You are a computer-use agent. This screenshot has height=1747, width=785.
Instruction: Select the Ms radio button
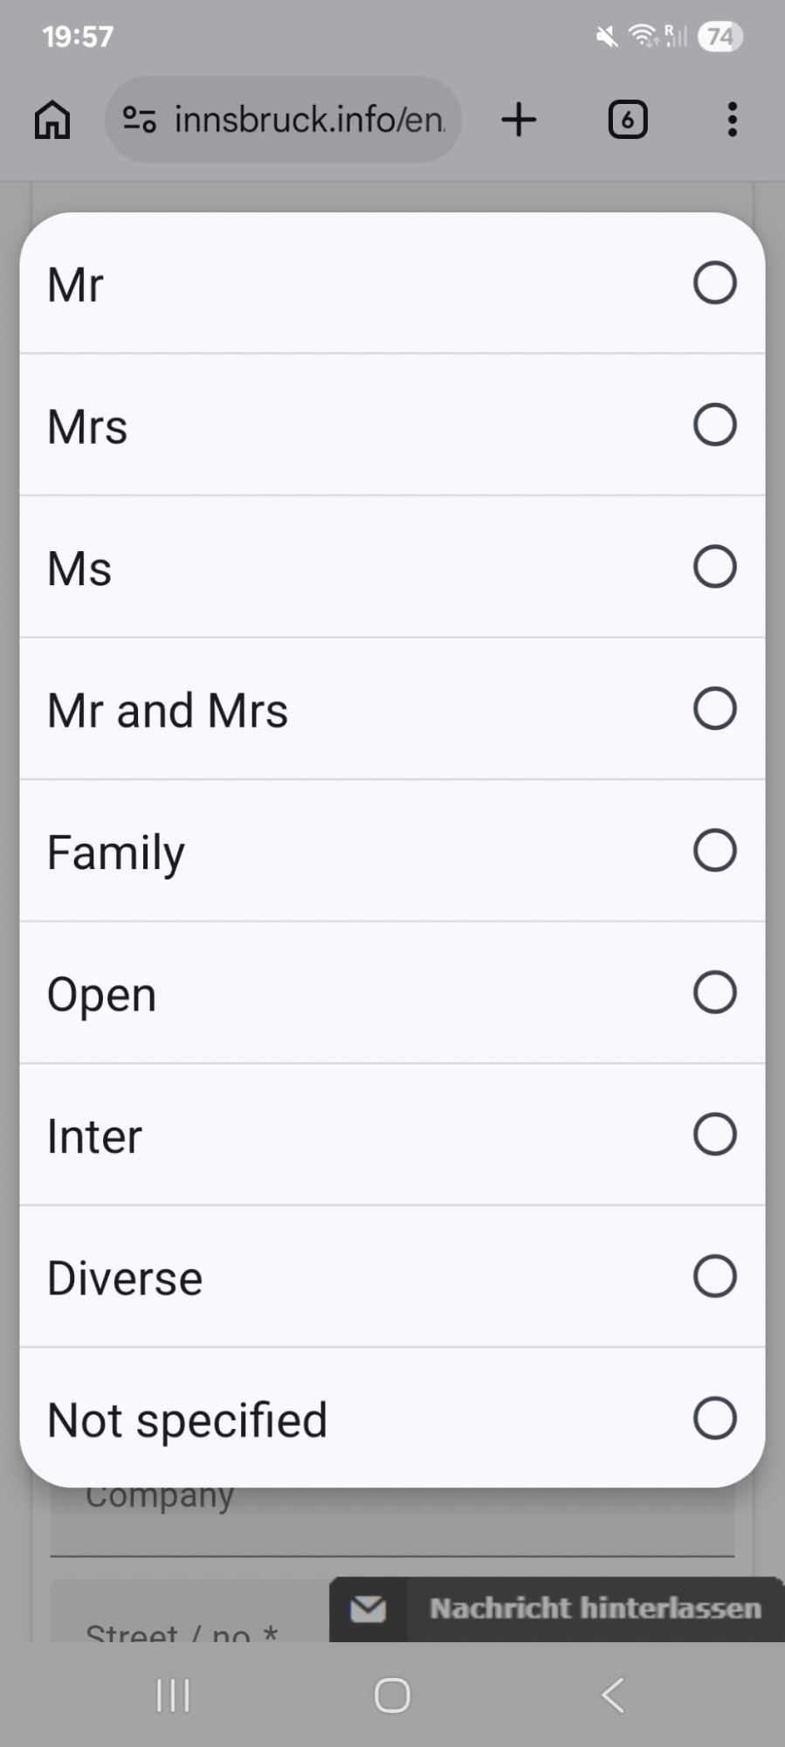point(714,567)
